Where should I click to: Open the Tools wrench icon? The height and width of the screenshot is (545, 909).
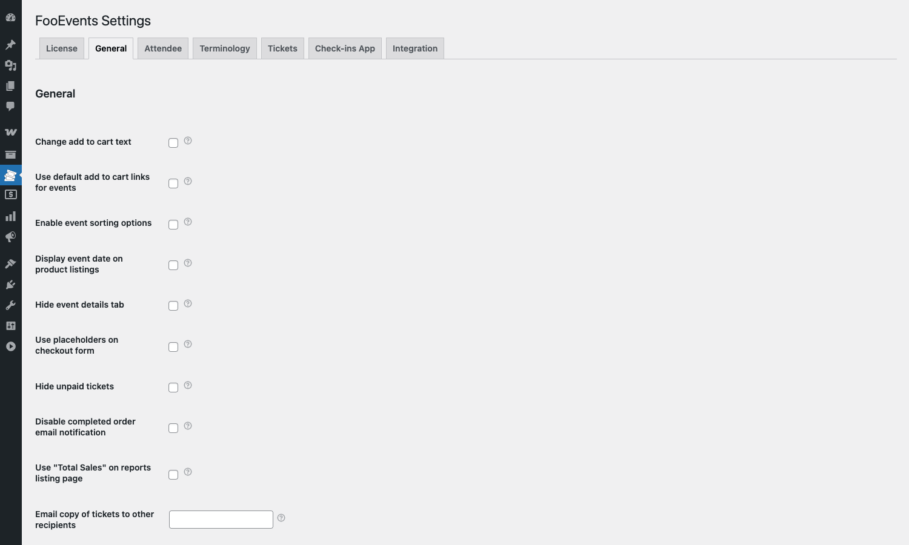(10, 305)
